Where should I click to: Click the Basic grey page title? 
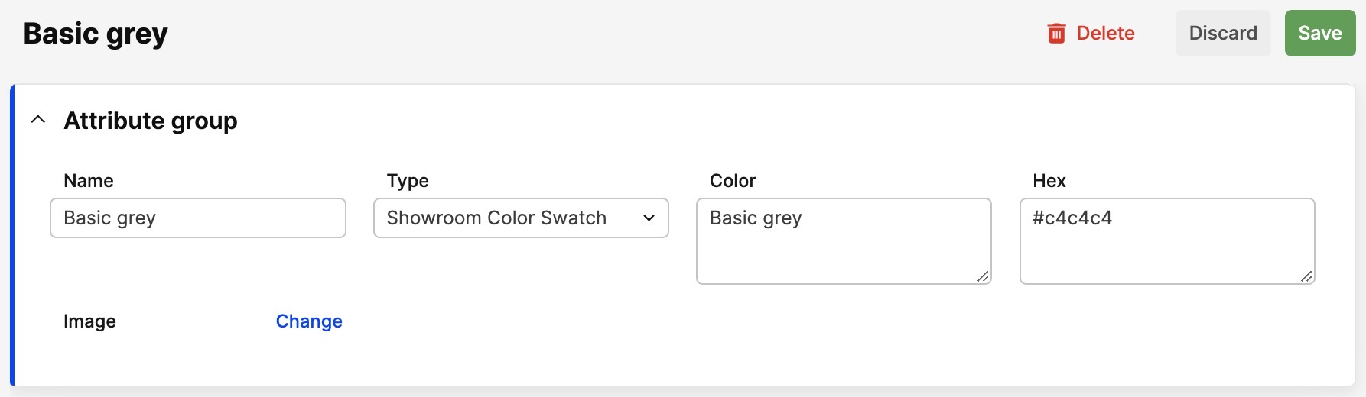pos(96,34)
